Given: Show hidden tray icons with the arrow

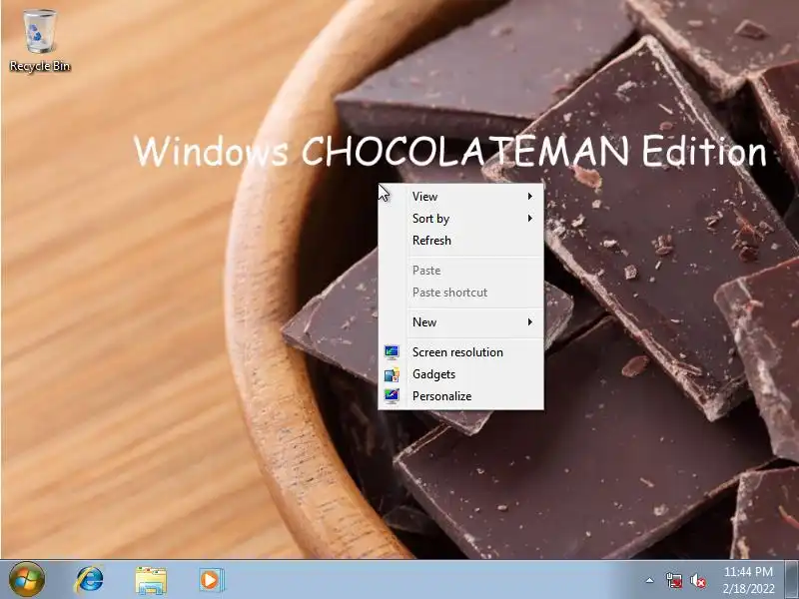Looking at the screenshot, I should (650, 580).
